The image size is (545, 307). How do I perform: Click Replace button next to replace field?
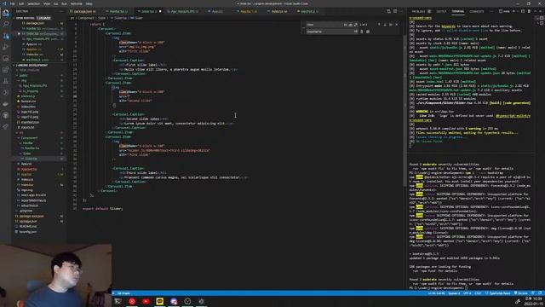361,32
